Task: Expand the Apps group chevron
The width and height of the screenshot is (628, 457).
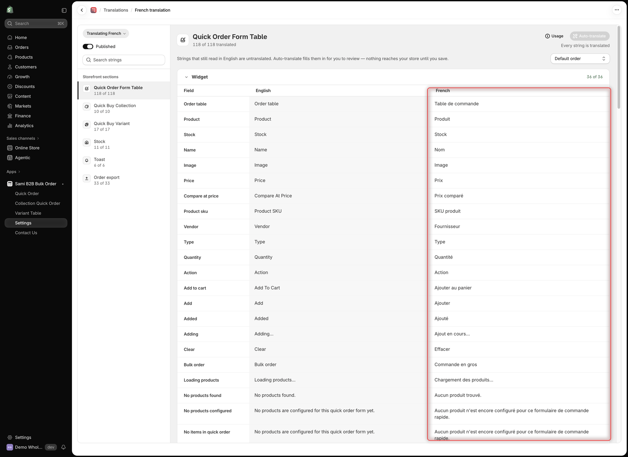Action: [x=19, y=172]
